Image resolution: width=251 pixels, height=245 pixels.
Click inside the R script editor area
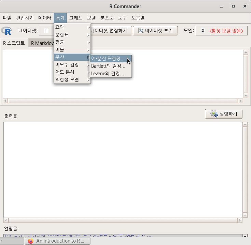pos(123,74)
